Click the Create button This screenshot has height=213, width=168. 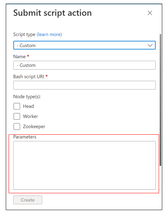click(28, 200)
